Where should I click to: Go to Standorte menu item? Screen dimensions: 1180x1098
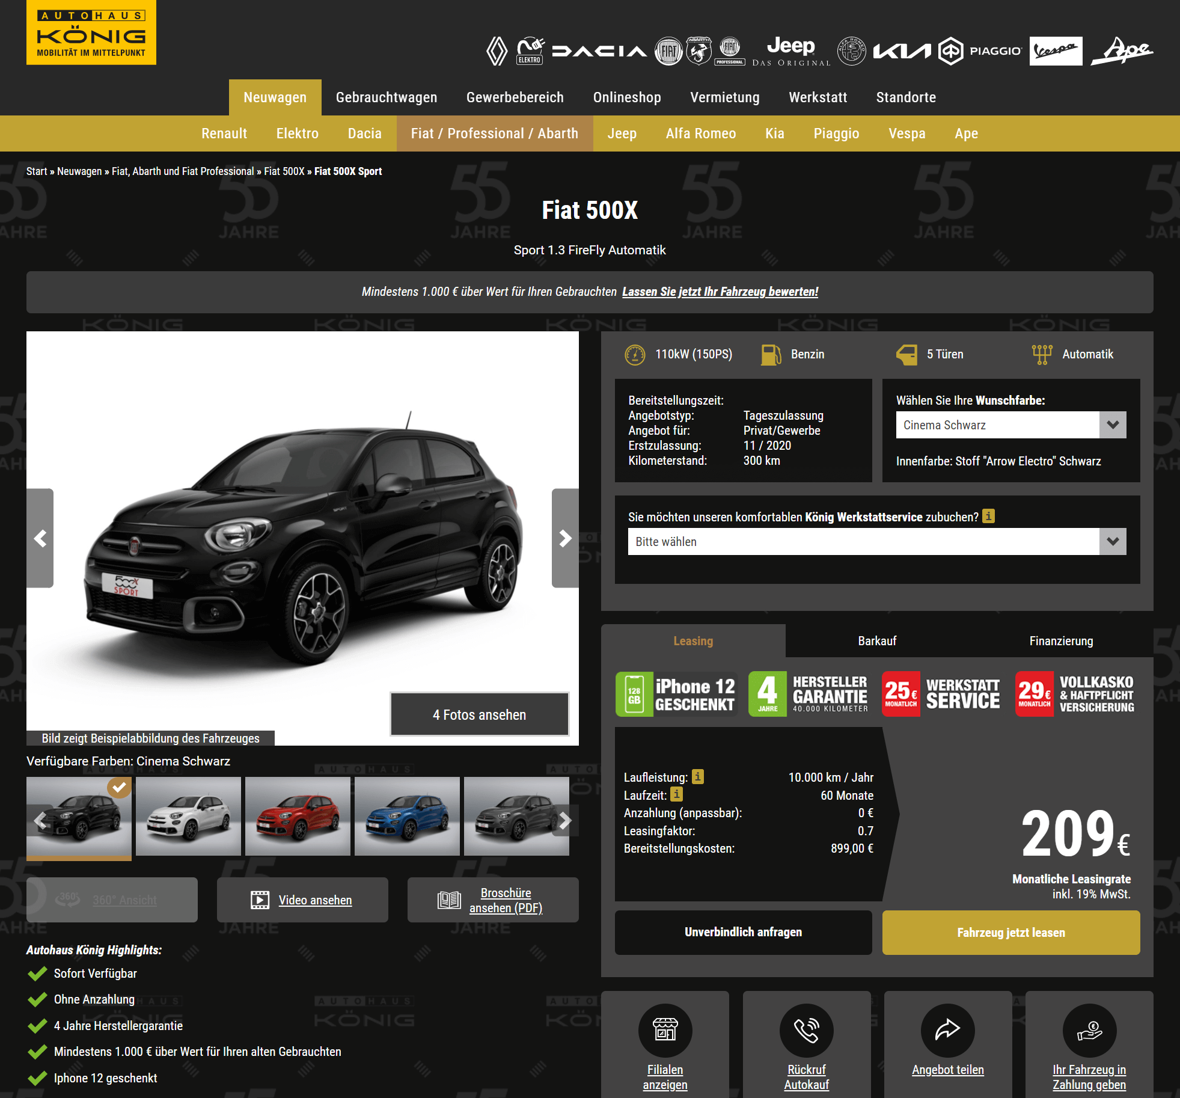tap(906, 97)
